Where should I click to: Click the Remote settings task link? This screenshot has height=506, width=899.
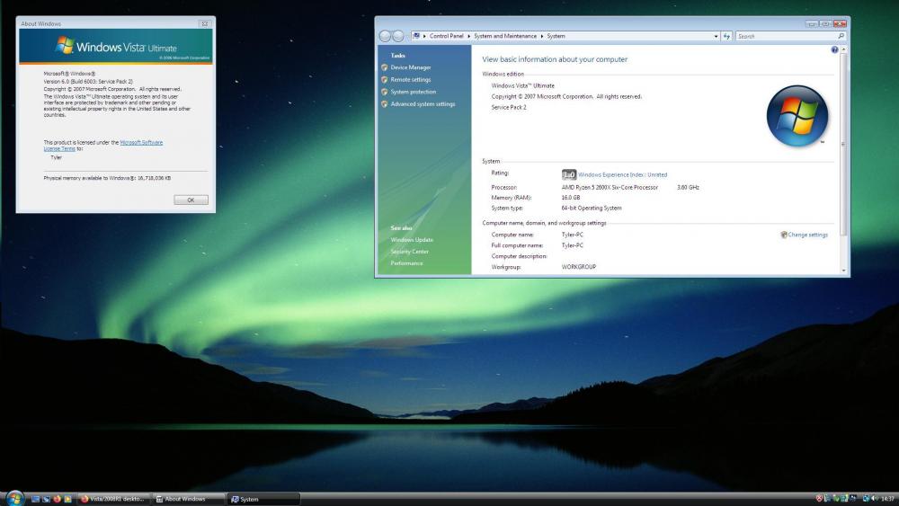tap(410, 80)
